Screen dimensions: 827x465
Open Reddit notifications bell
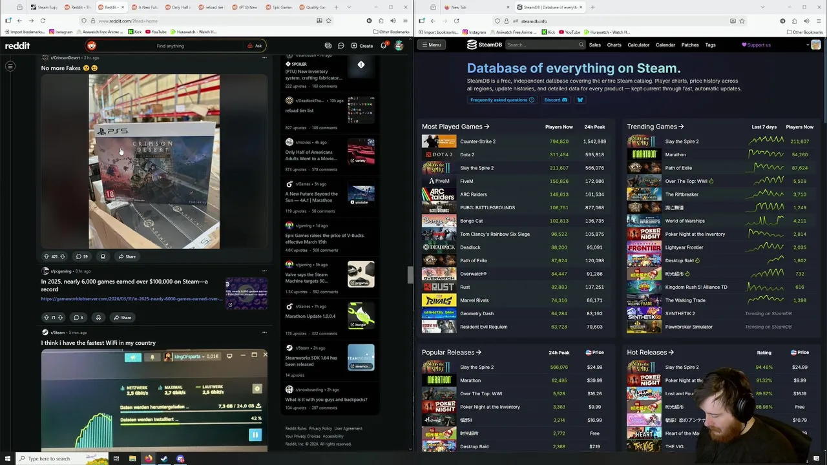pos(383,46)
